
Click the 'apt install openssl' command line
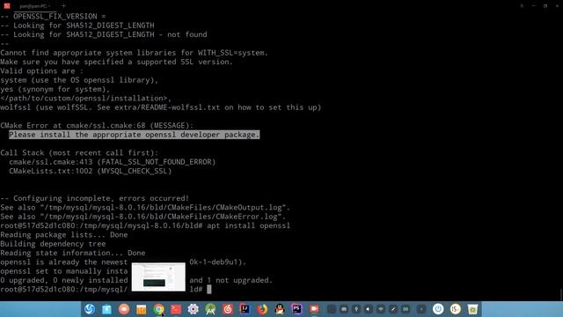pos(248,225)
